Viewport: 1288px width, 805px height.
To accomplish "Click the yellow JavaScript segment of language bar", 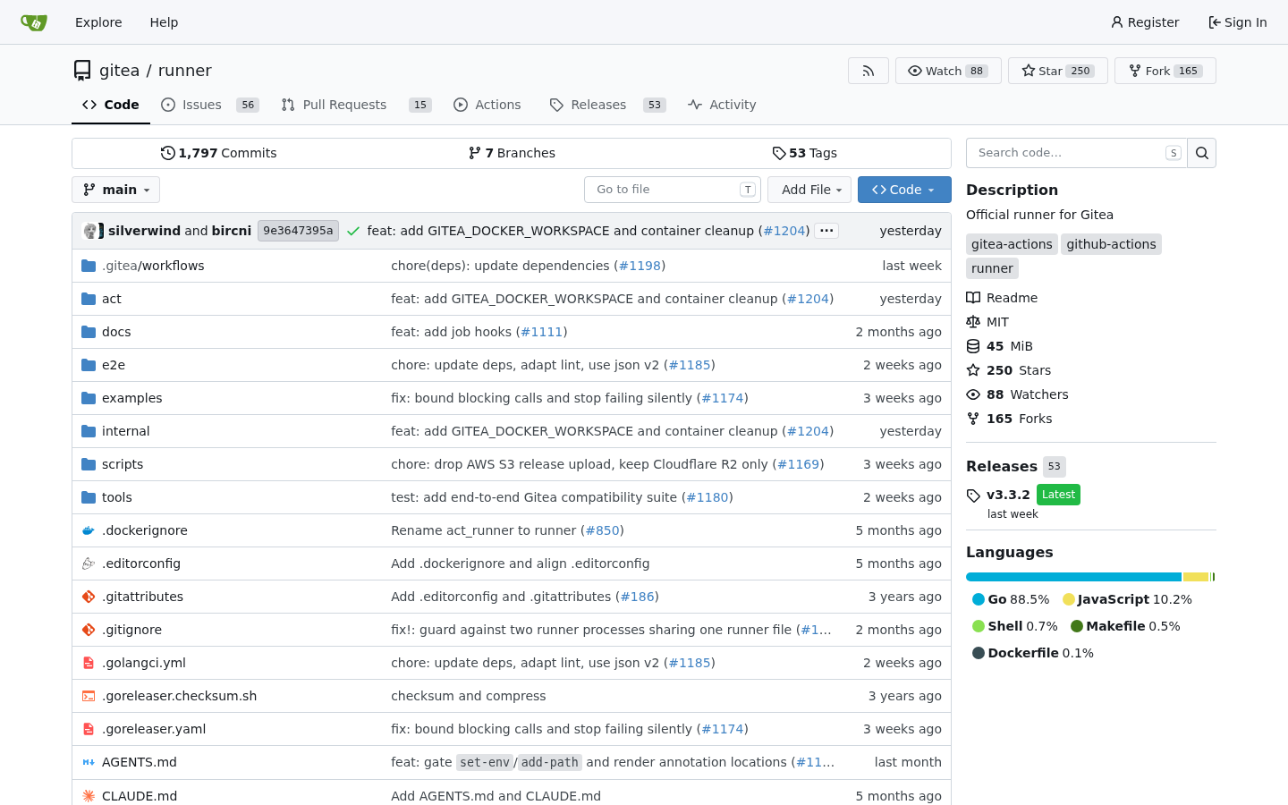I will 1196,577.
